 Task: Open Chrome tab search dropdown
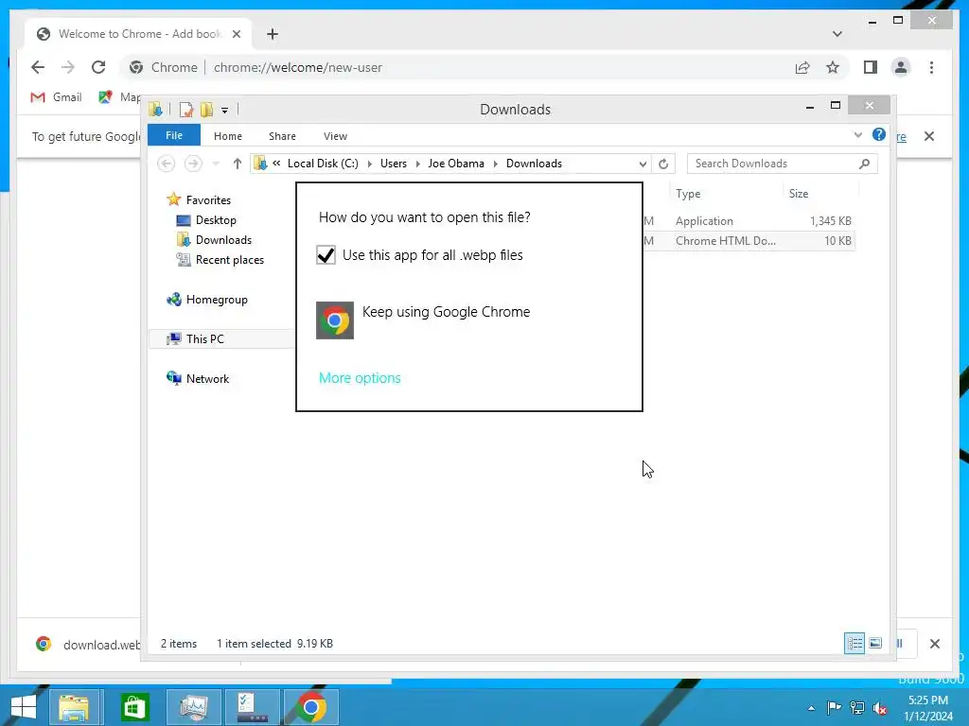click(x=837, y=34)
